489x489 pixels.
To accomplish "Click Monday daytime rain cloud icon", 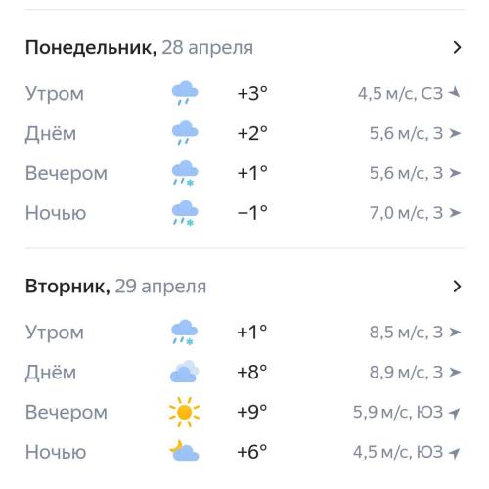I will point(185,133).
